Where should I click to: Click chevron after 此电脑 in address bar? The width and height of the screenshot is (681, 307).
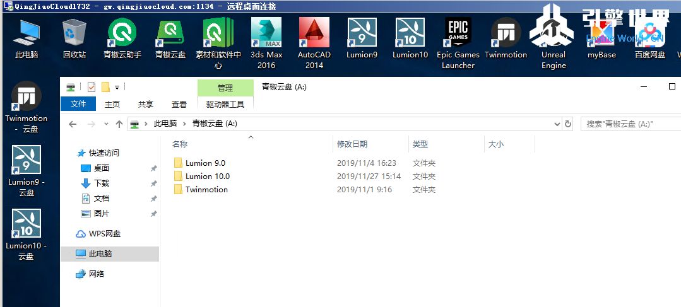click(184, 124)
